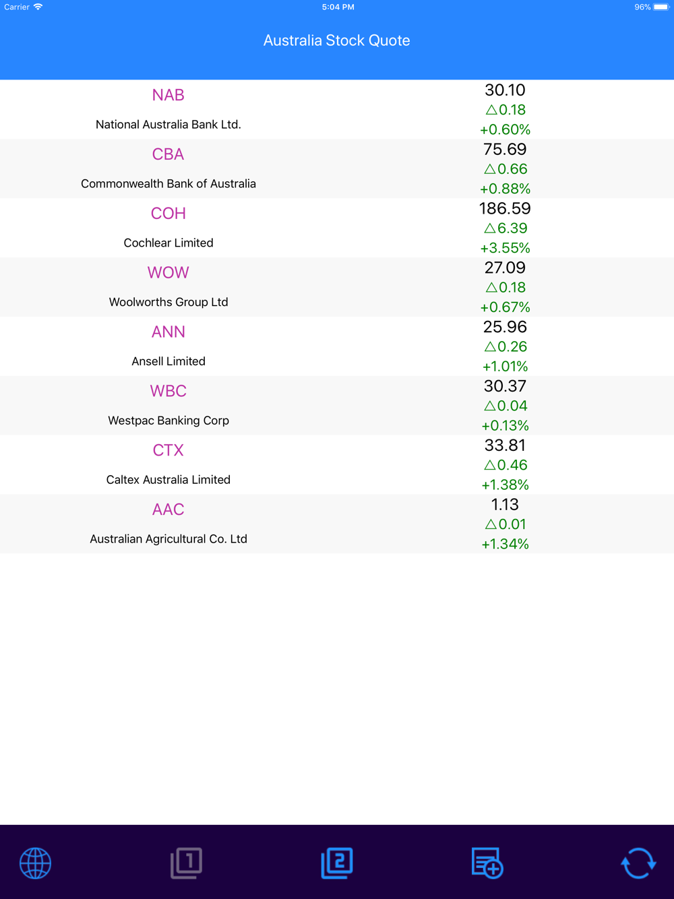The height and width of the screenshot is (899, 674).
Task: Tap the +0.60% change for NAB
Action: click(505, 129)
